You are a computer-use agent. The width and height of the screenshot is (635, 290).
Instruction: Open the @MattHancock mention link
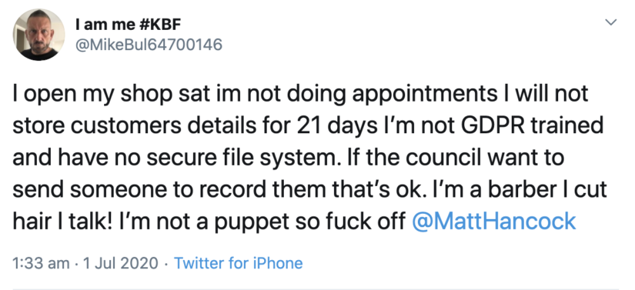tap(493, 222)
